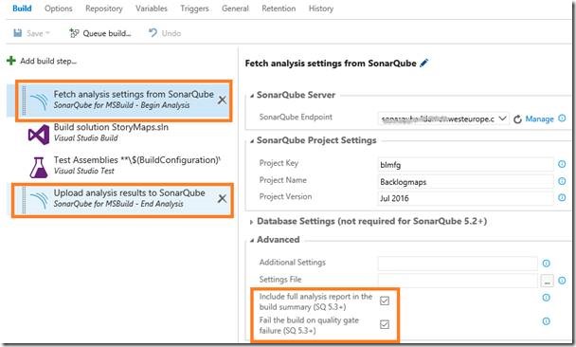Click the Project Name field
The image size is (576, 347).
465,182
